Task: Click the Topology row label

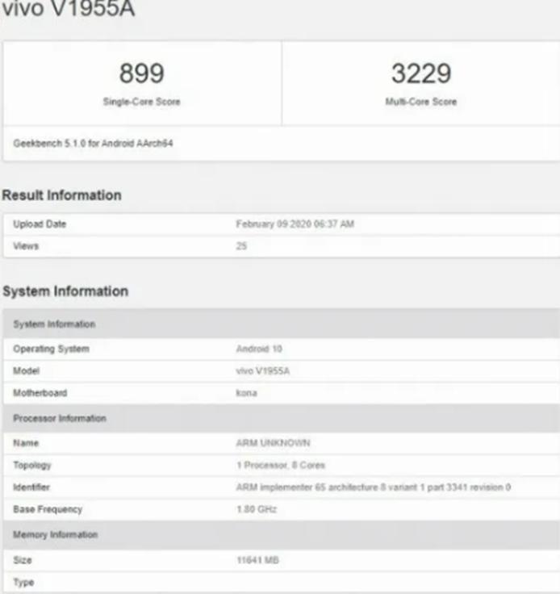Action: tap(32, 465)
